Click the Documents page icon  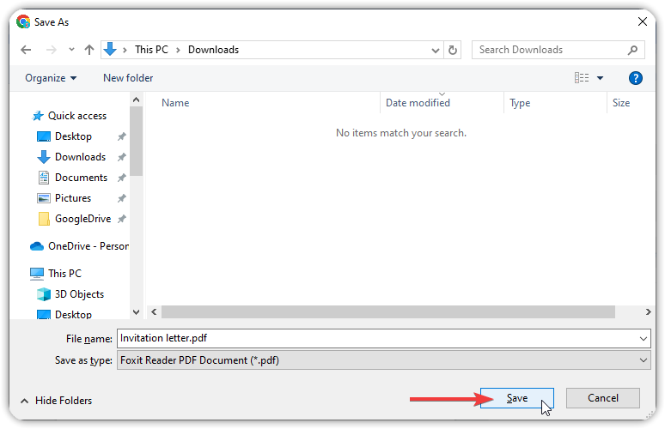[x=44, y=178]
